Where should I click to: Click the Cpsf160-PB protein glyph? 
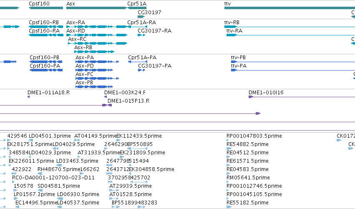pyautogui.click(x=46, y=62)
